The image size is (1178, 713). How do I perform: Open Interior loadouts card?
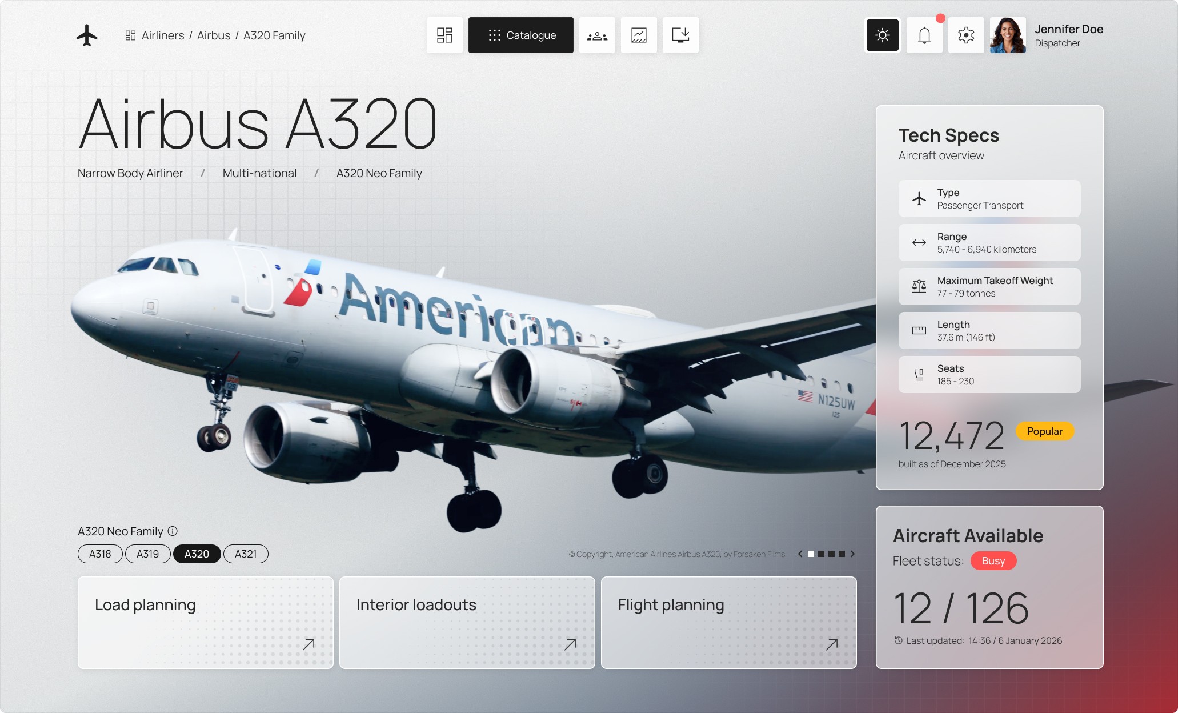click(467, 623)
